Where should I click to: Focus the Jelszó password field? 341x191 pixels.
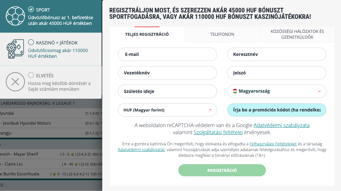click(276, 73)
